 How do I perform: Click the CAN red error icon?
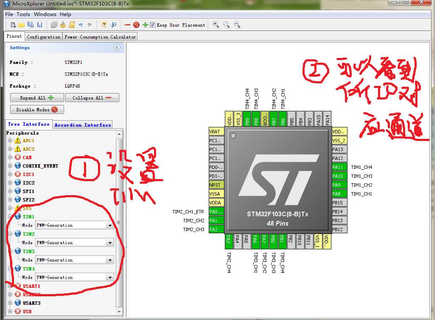(18, 157)
